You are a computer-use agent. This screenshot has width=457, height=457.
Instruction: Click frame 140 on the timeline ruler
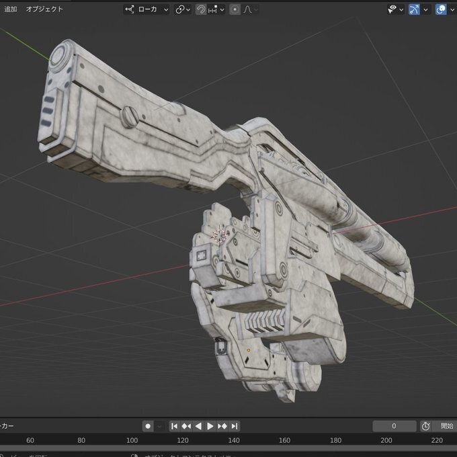tap(234, 440)
